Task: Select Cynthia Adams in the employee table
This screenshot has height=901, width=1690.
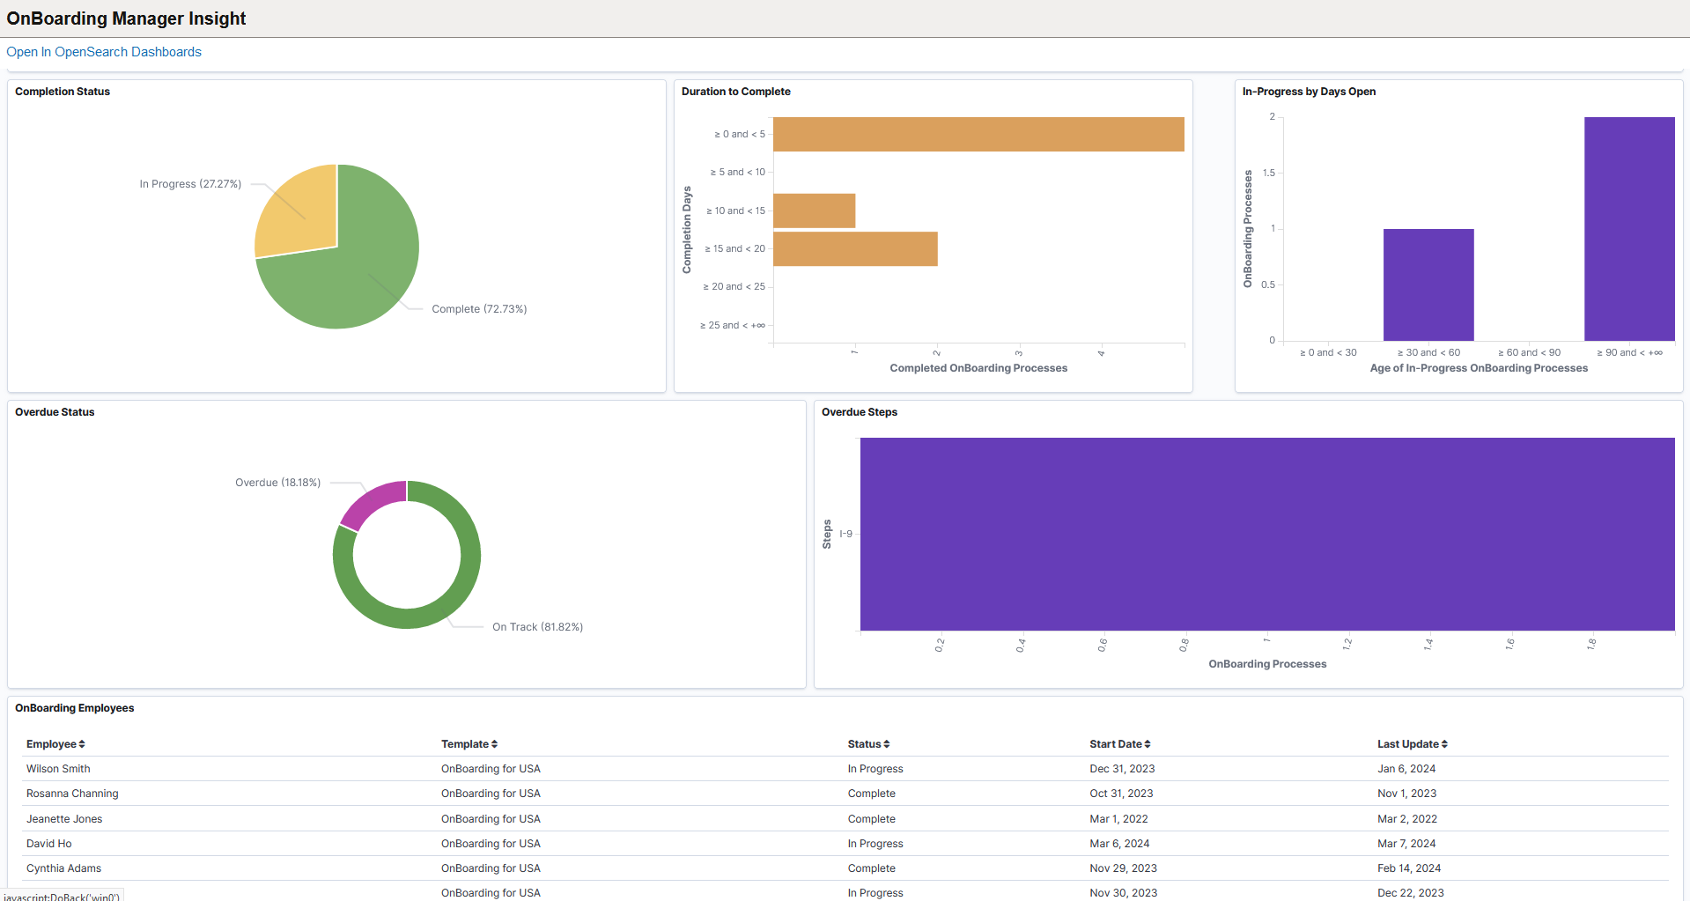Action: pos(63,868)
